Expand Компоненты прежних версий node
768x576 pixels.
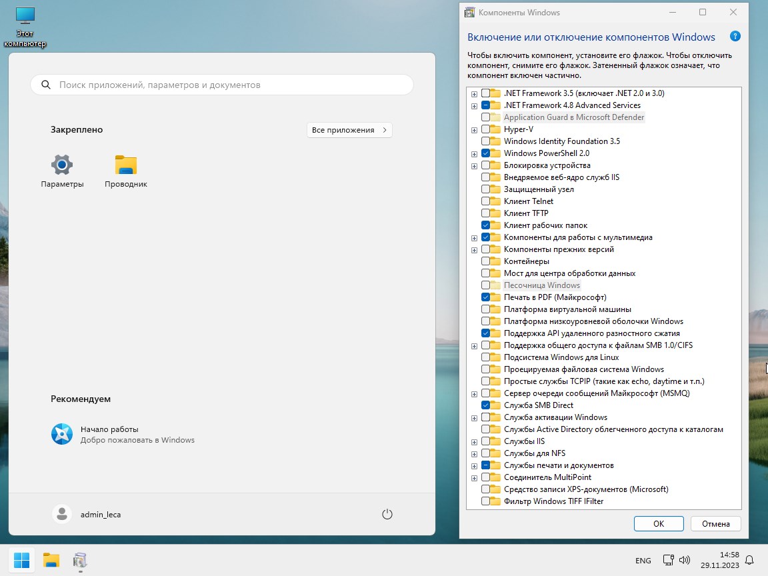pos(474,250)
